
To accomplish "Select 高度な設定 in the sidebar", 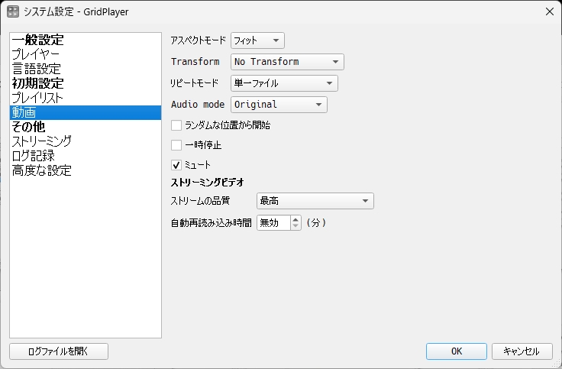I will click(x=41, y=170).
